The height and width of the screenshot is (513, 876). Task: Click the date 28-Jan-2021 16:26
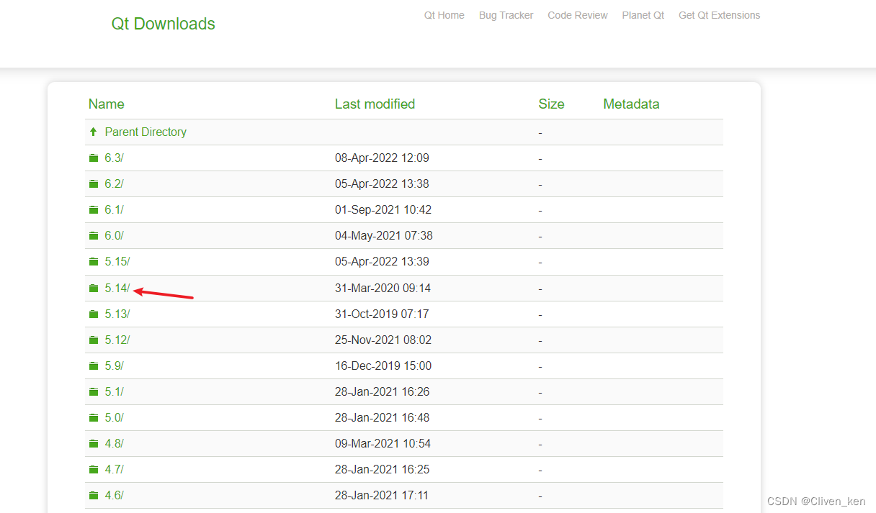click(383, 391)
